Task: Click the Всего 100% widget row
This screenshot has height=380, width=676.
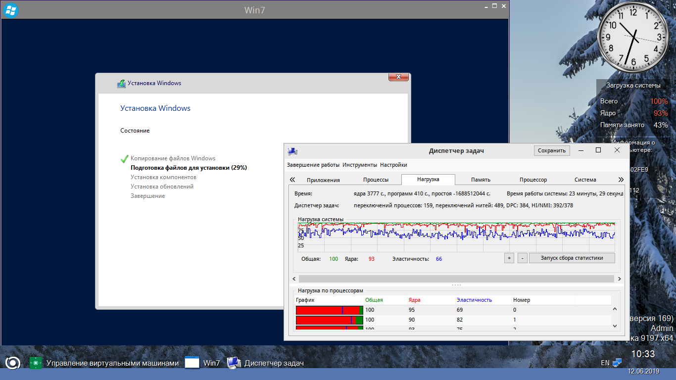Action: tap(634, 101)
